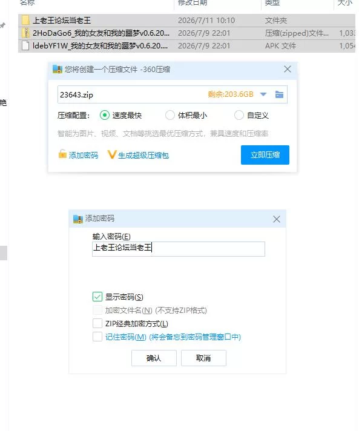The height and width of the screenshot is (431, 359).
Task: Close the 您将创建一个压缩文件 dialog
Action: point(287,69)
